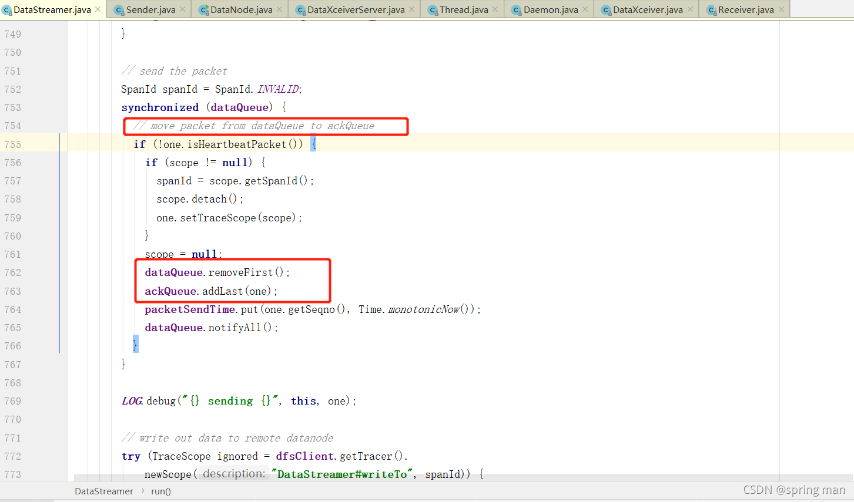The height and width of the screenshot is (502, 854).
Task: Switch to the DataStreamer.java tab
Action: (x=52, y=9)
